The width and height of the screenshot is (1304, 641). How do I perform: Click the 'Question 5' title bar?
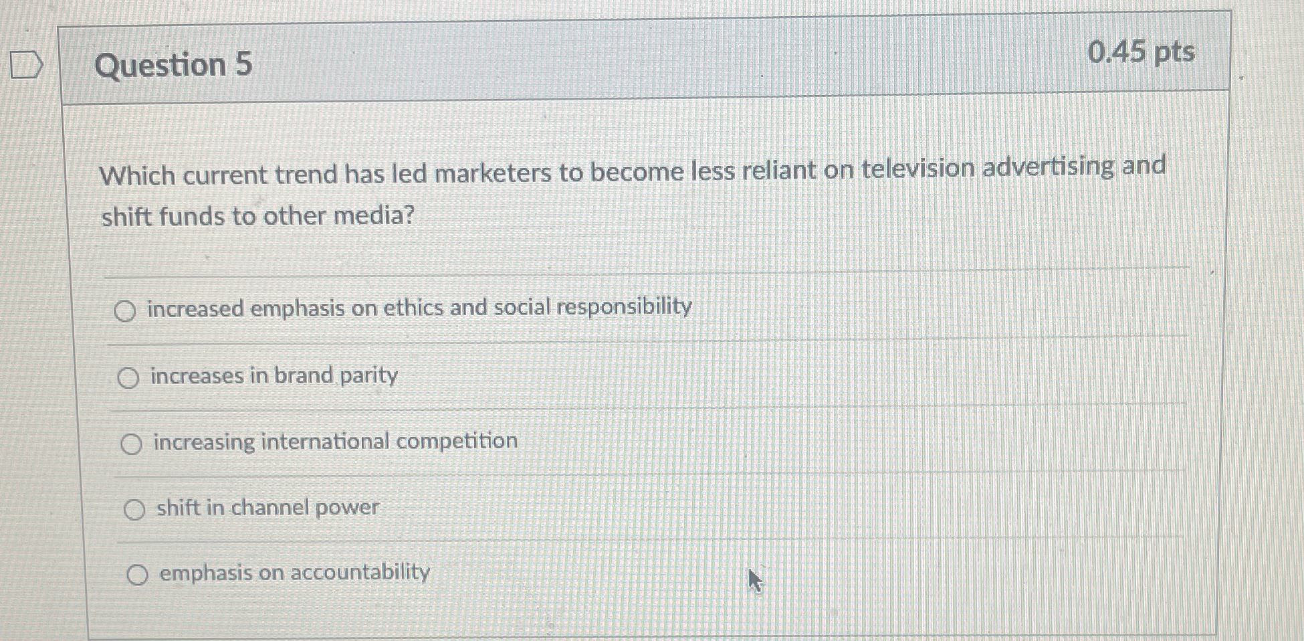(174, 64)
